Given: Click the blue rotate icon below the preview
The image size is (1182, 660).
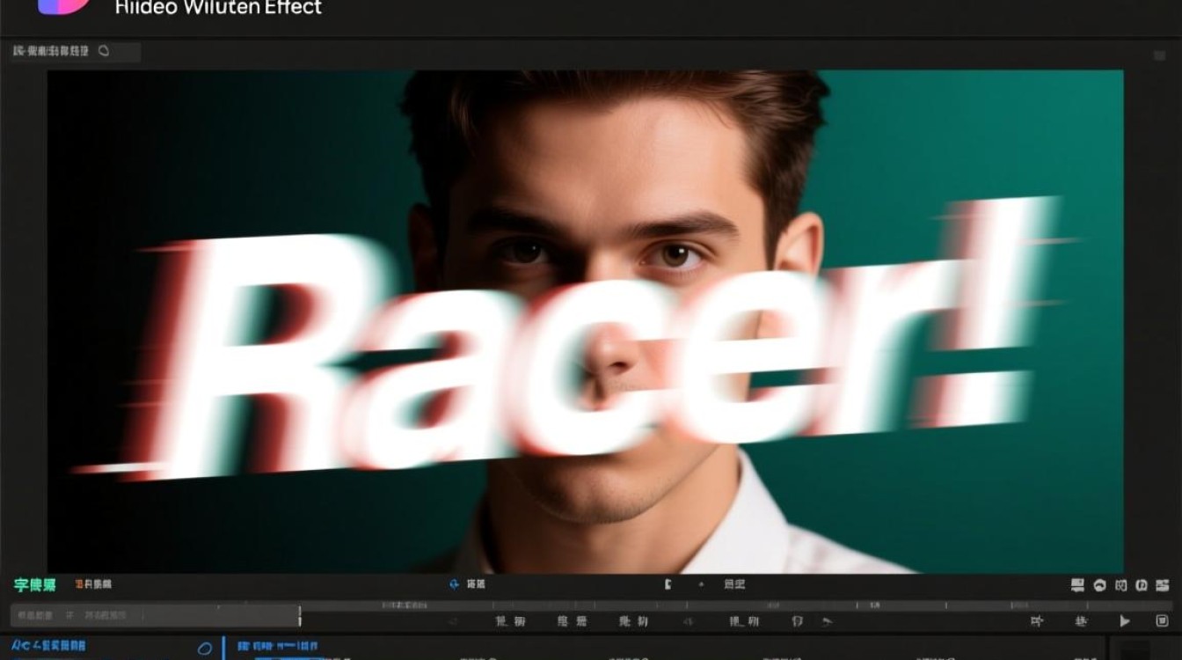Looking at the screenshot, I should pyautogui.click(x=454, y=584).
